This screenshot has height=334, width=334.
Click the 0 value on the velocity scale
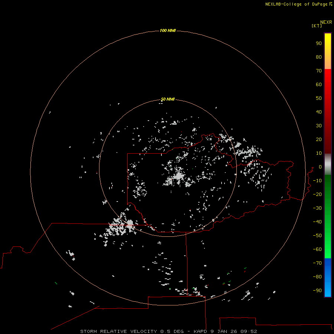(x=320, y=167)
